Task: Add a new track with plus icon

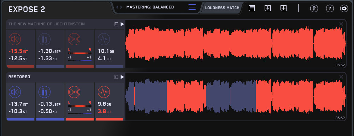Action: pyautogui.click(x=283, y=8)
